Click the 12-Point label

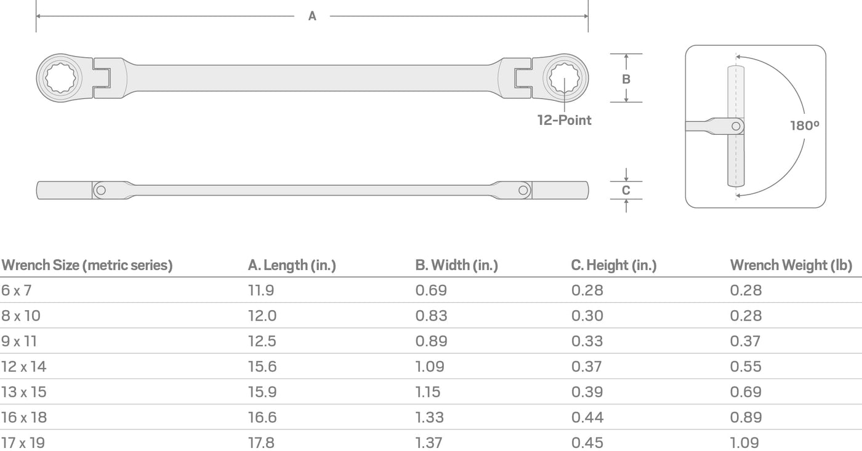pyautogui.click(x=564, y=121)
